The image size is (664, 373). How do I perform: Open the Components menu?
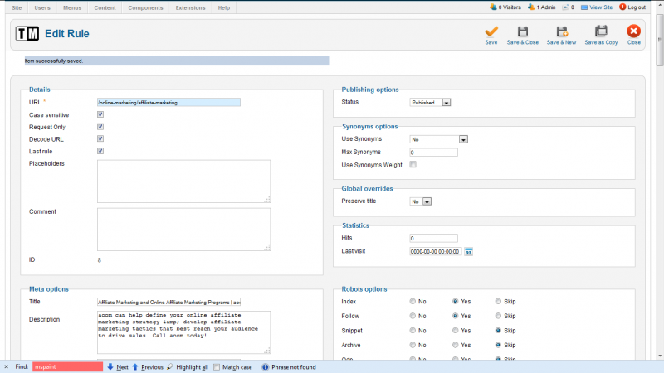coord(145,7)
